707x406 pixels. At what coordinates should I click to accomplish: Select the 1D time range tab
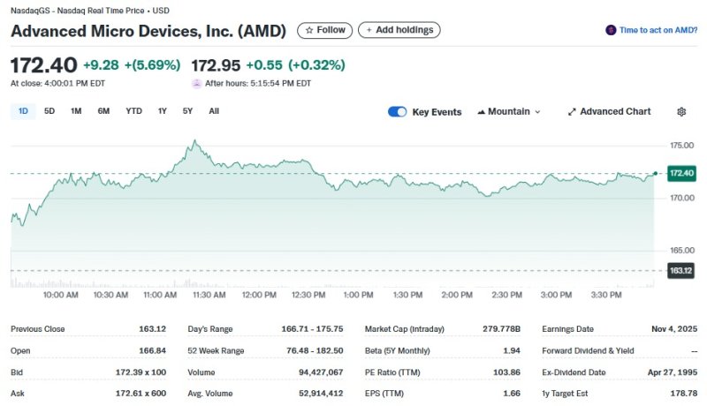click(x=24, y=111)
